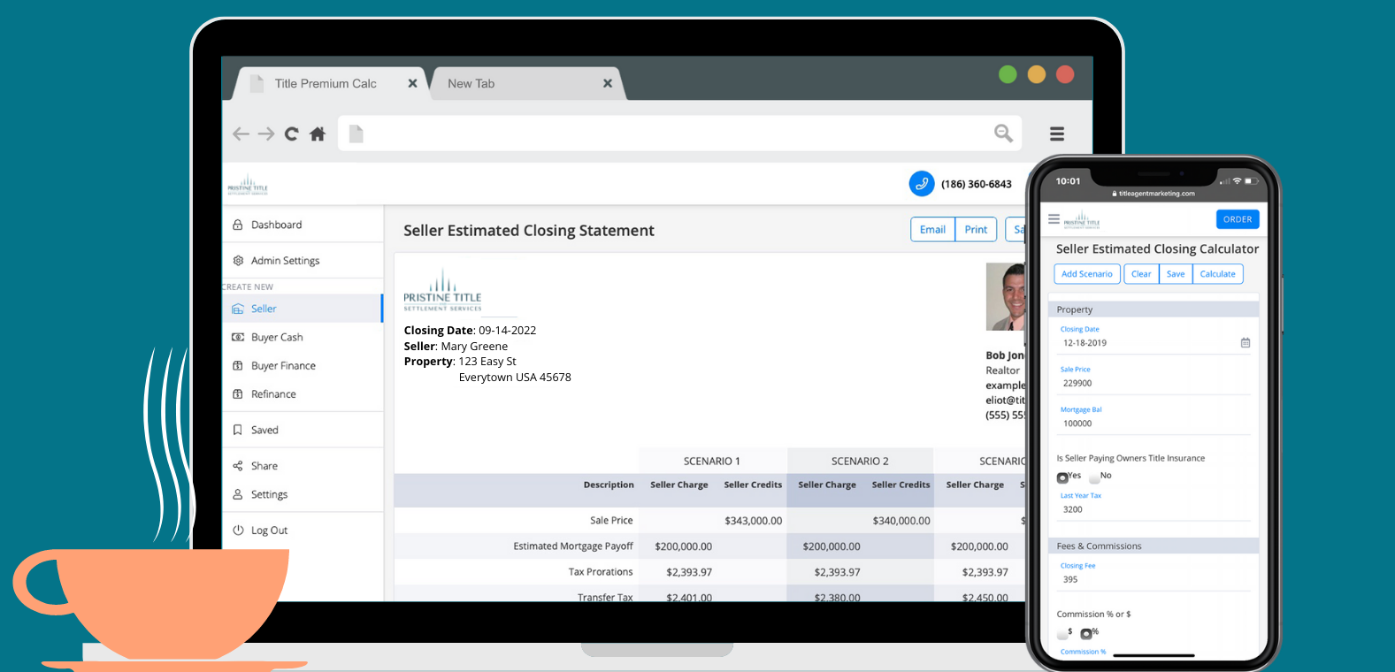Click the Saved bookmark icon
1395x672 pixels.
(x=237, y=430)
